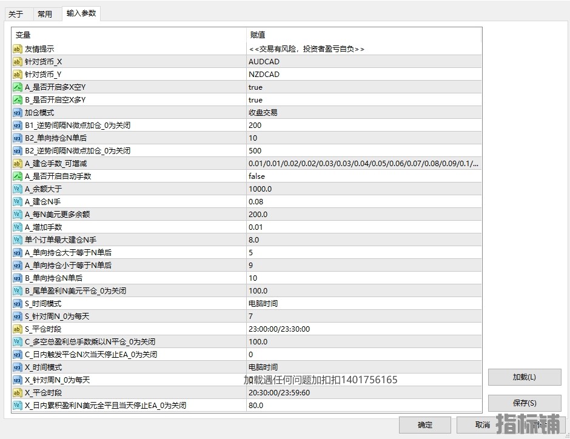Click the icon beside A_建仓N手
This screenshot has width=570, height=439.
tap(18, 202)
